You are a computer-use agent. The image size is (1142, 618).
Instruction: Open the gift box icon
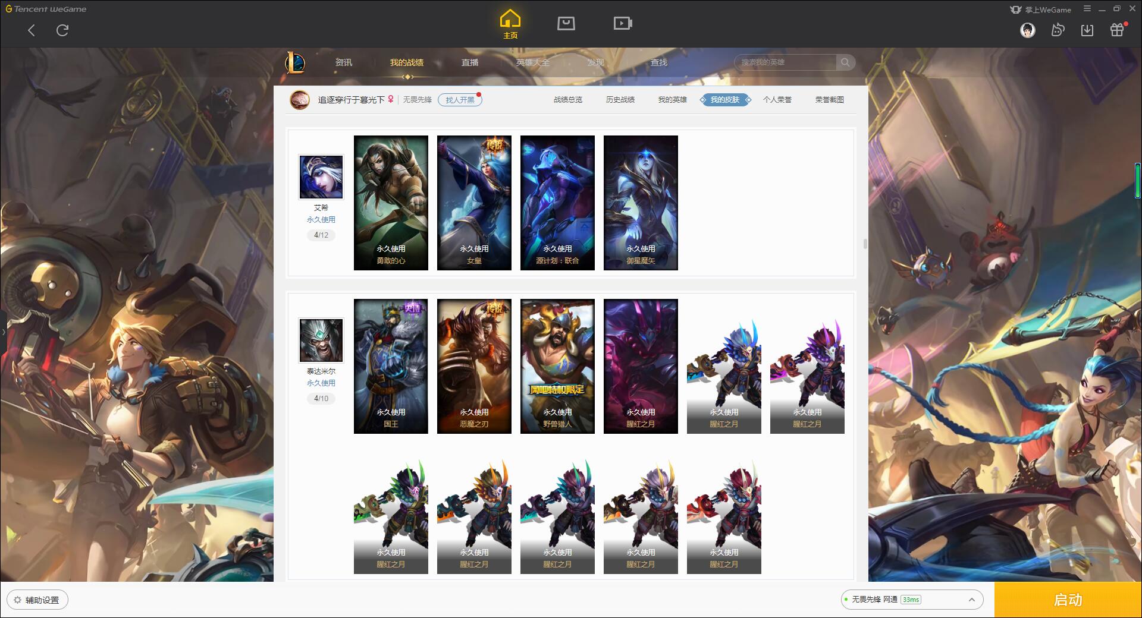coord(1117,30)
